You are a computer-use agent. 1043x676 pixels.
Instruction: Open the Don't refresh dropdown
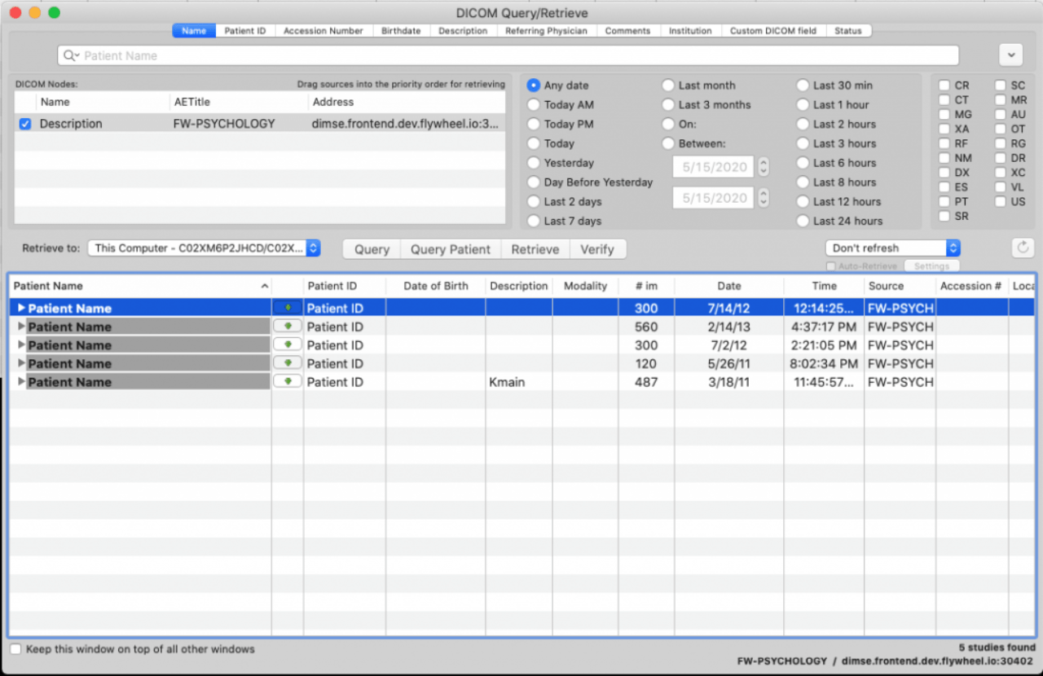click(x=892, y=248)
